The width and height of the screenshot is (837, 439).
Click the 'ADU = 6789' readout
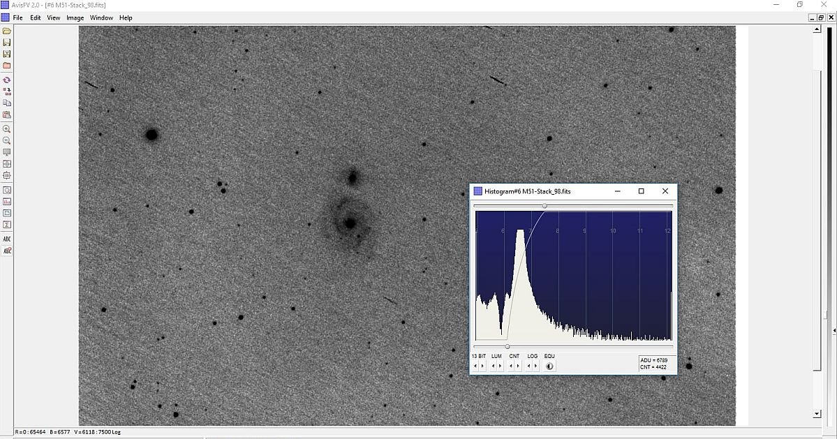click(x=654, y=361)
